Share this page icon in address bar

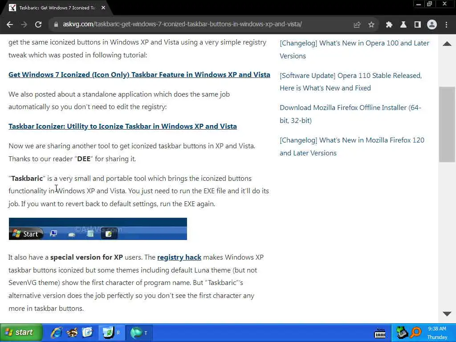click(357, 25)
